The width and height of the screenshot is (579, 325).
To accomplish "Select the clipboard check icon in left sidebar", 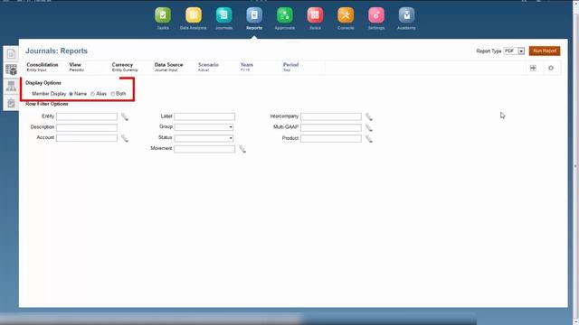I will click(11, 103).
